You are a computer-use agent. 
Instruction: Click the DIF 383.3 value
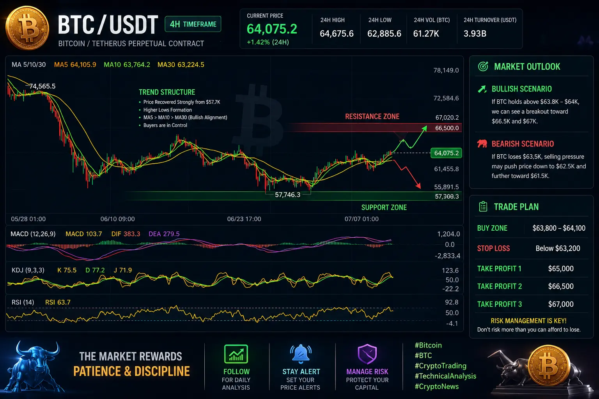click(126, 234)
